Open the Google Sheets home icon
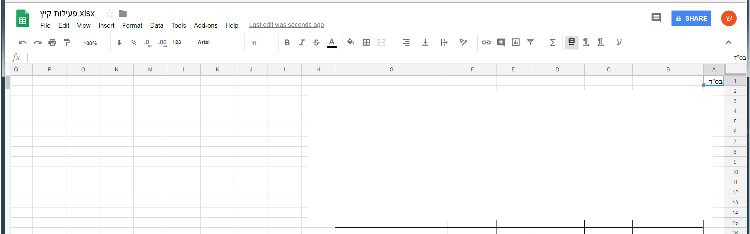Viewport: 750px width, 234px height. tap(23, 18)
